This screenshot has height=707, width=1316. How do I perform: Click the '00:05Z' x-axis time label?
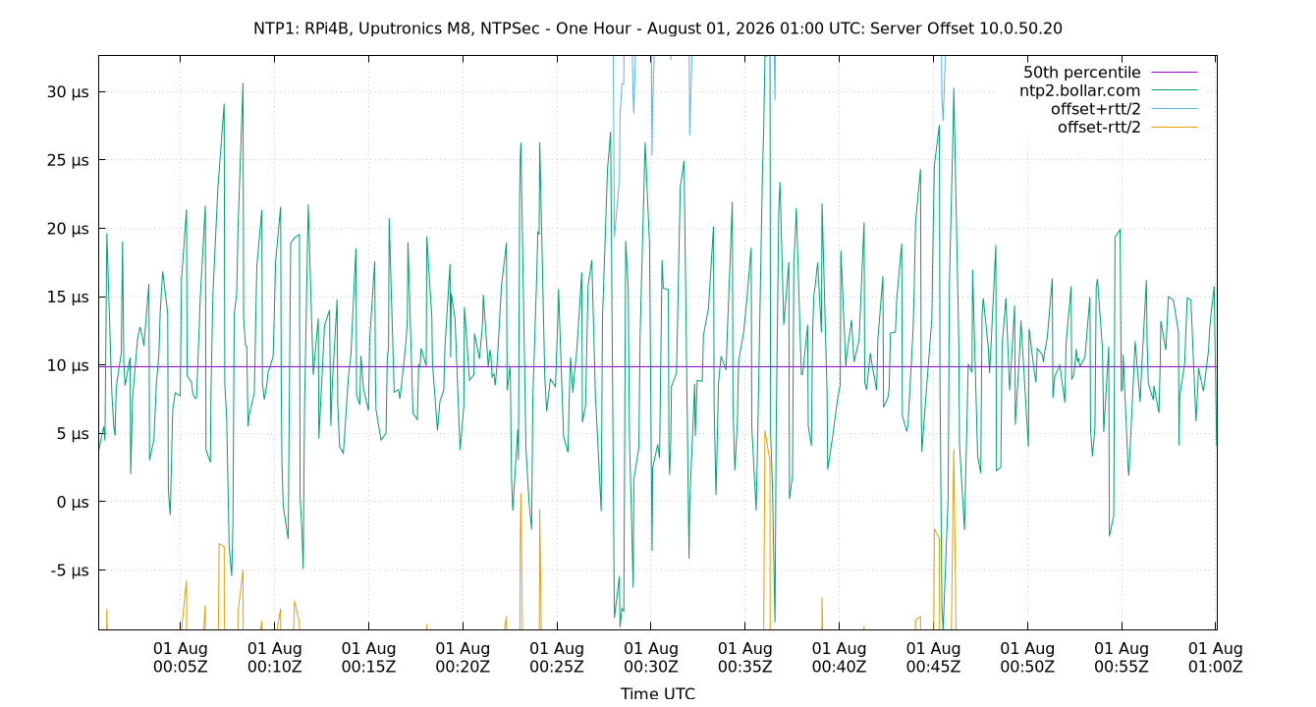pyautogui.click(x=181, y=667)
